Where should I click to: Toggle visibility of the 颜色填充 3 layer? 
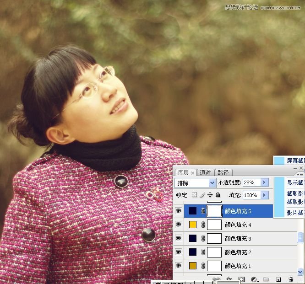[x=178, y=238]
